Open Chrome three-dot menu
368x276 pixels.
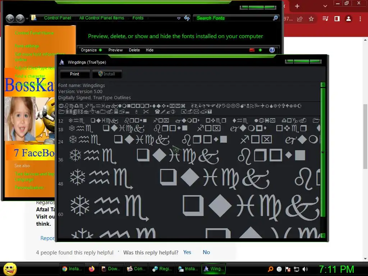point(360,19)
